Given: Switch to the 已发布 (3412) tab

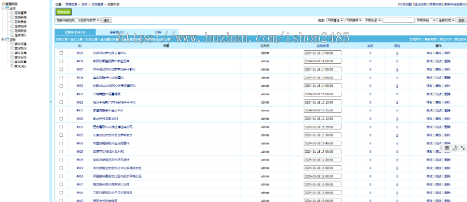Looking at the screenshot, I should point(75,32).
